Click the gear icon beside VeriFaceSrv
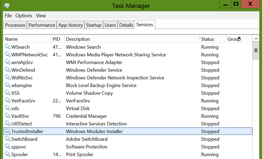 pos(7,100)
